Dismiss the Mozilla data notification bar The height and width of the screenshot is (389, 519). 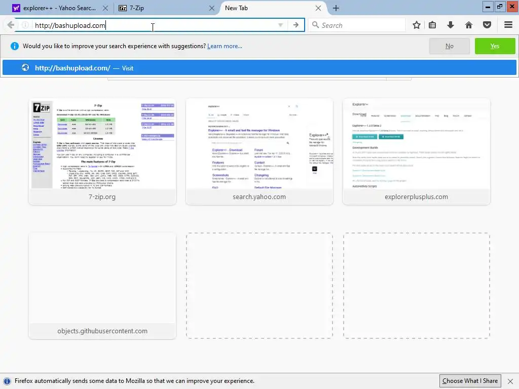tap(510, 381)
